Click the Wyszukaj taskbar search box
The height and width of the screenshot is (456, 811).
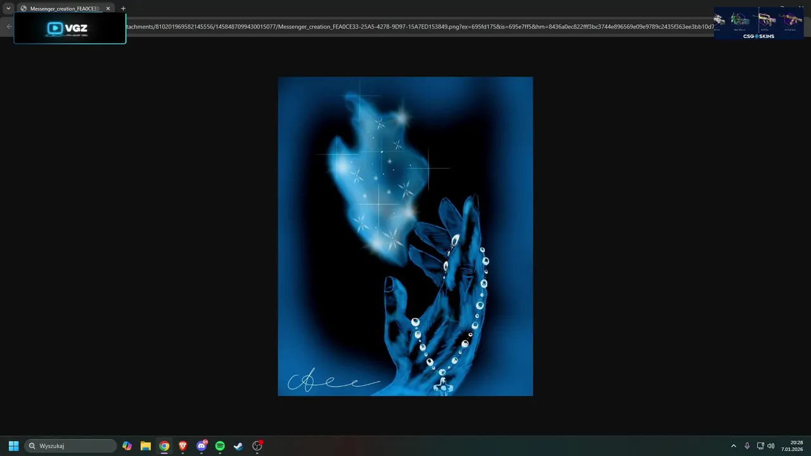click(70, 446)
